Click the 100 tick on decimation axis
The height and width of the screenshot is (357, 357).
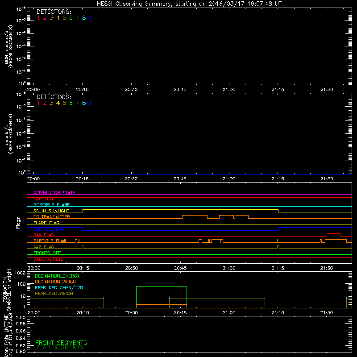click(x=21, y=284)
